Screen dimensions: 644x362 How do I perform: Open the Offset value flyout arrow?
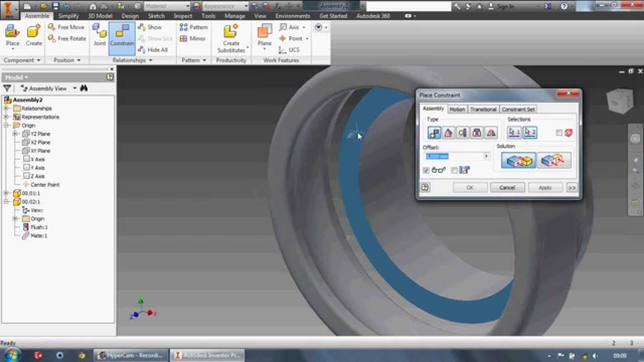point(486,156)
